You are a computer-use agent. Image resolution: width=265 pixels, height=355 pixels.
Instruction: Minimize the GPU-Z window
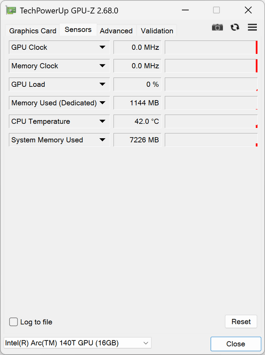185,10
